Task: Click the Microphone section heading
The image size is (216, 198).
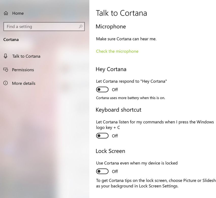Action: pos(111,27)
